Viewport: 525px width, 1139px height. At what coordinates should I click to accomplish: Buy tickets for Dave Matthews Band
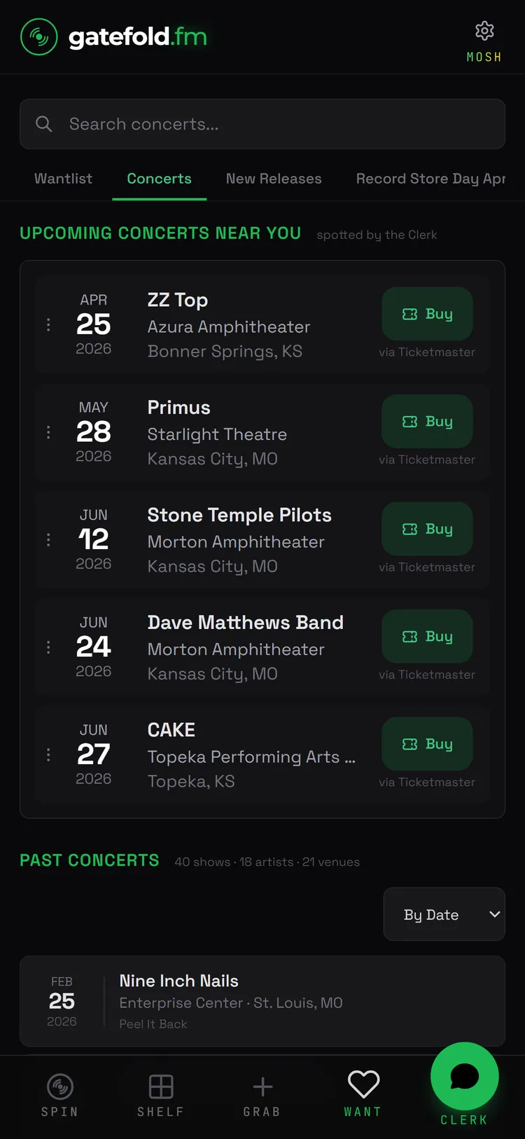click(427, 636)
